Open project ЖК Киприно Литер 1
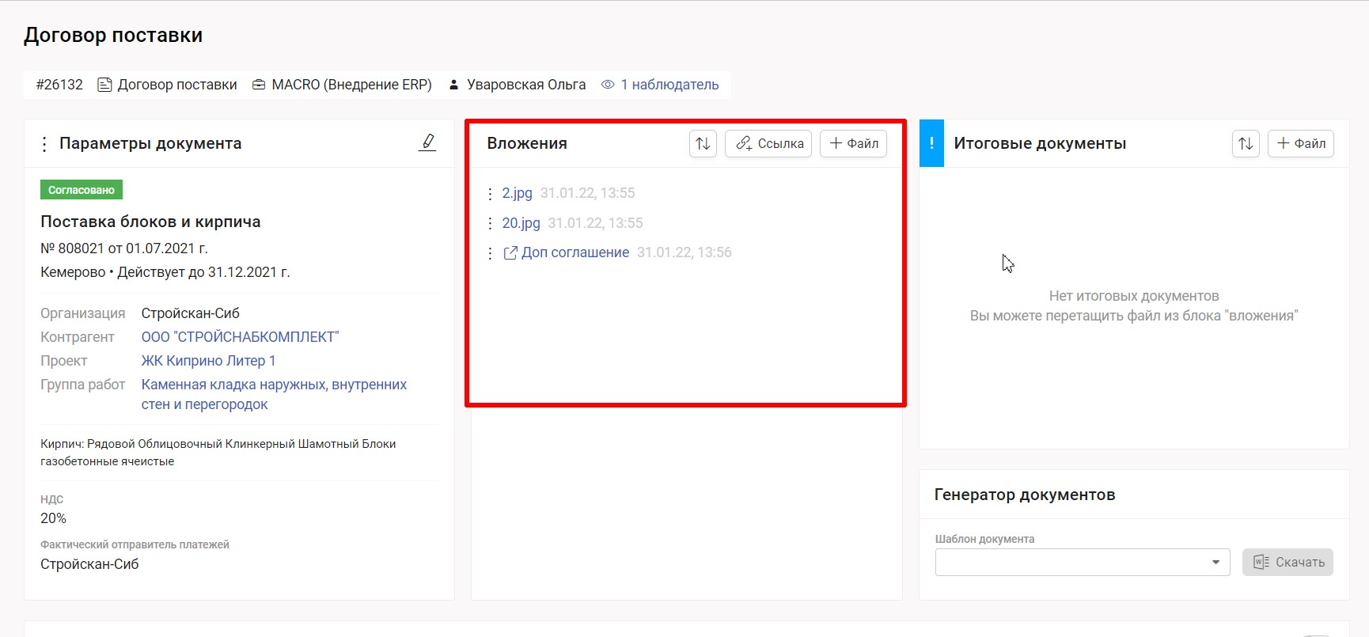The width and height of the screenshot is (1369, 637). (208, 361)
